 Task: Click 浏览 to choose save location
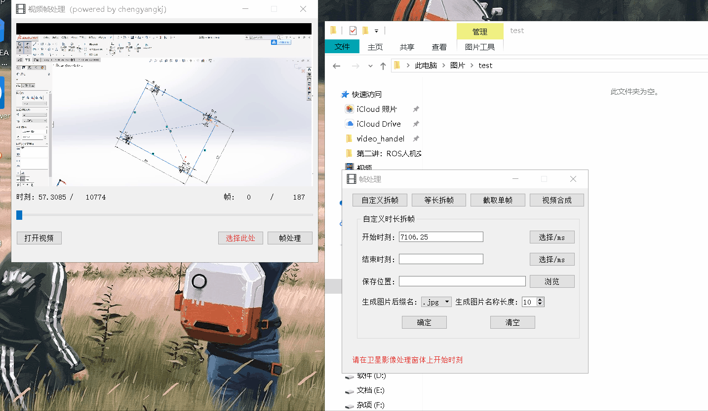click(552, 281)
